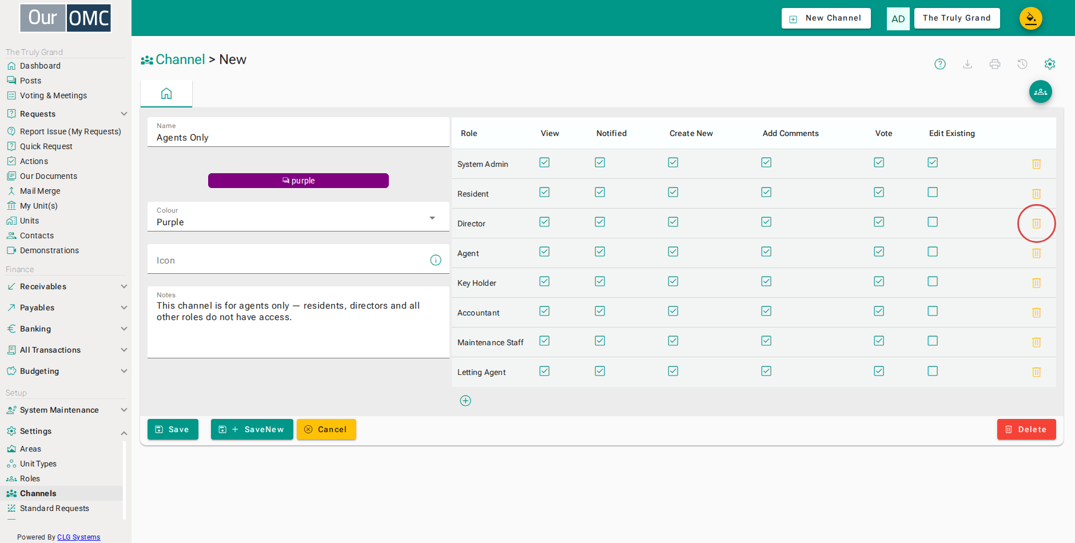1075x543 pixels.
Task: Untick Notified for the Director role
Action: 600,222
